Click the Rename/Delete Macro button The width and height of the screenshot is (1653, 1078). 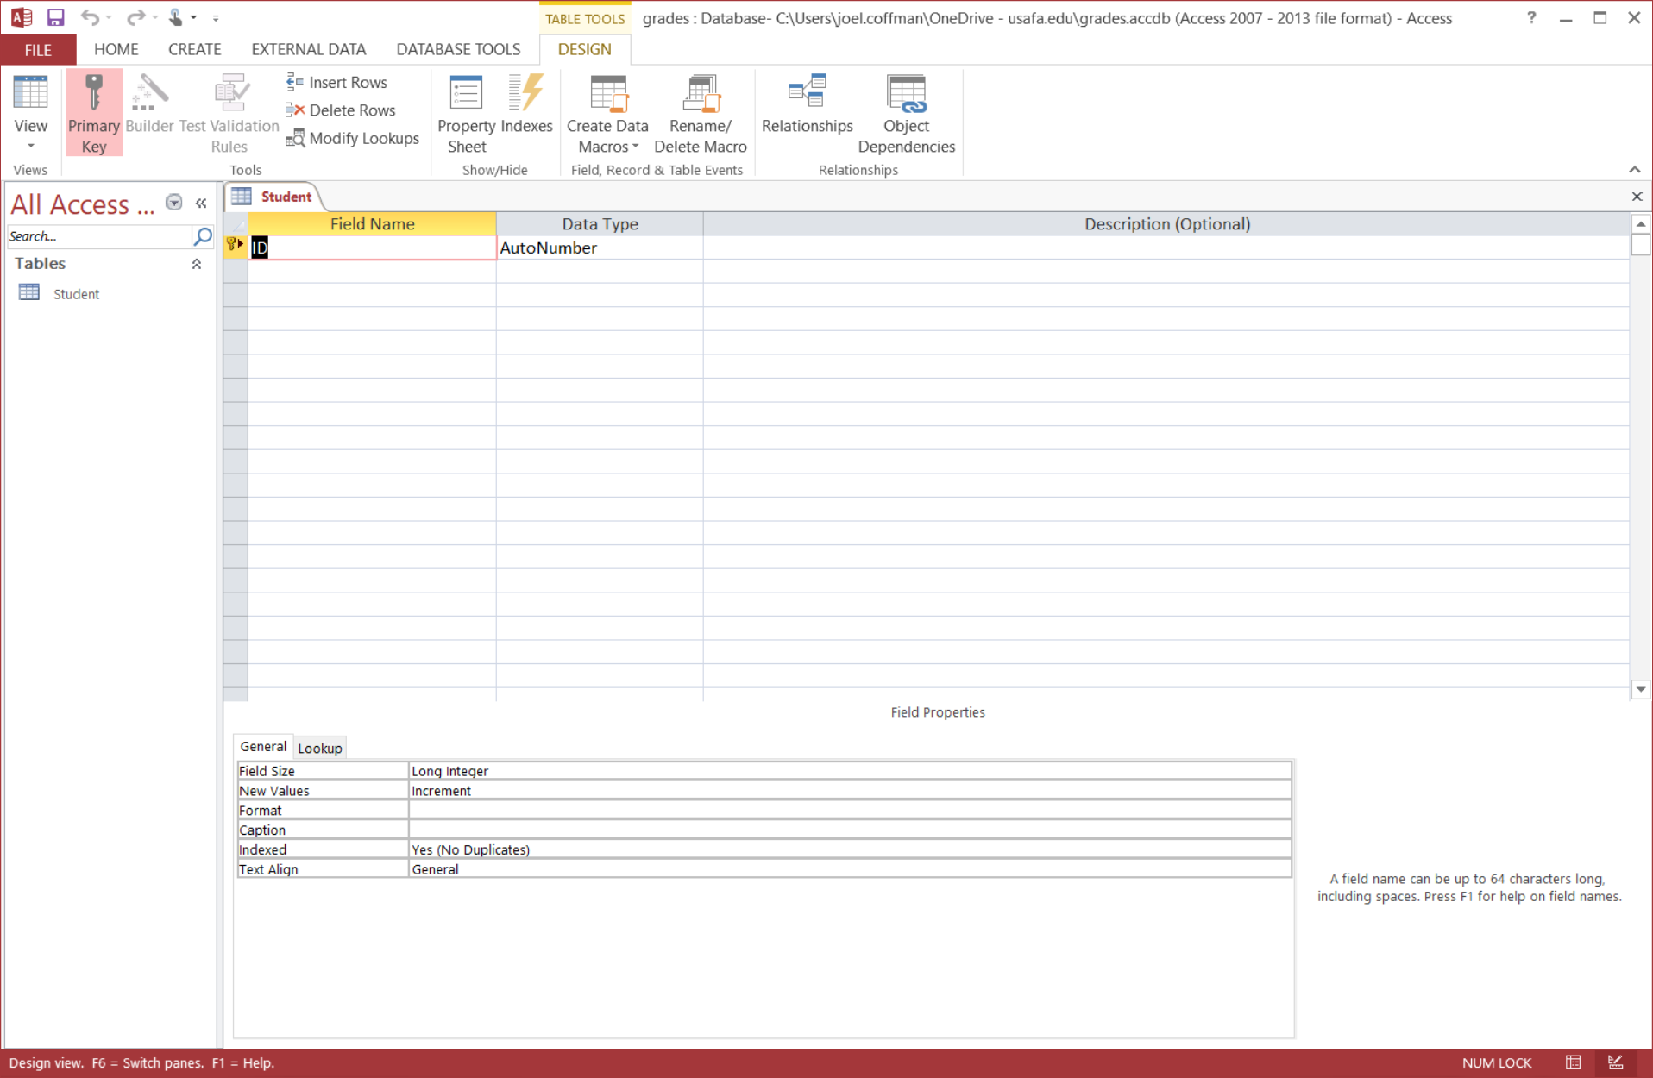pyautogui.click(x=700, y=113)
